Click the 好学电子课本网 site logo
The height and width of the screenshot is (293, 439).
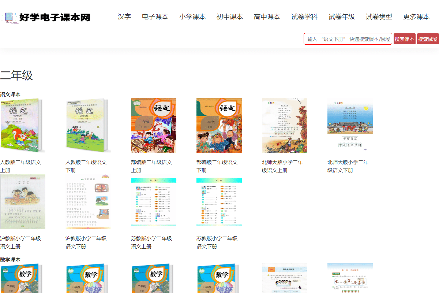point(45,17)
